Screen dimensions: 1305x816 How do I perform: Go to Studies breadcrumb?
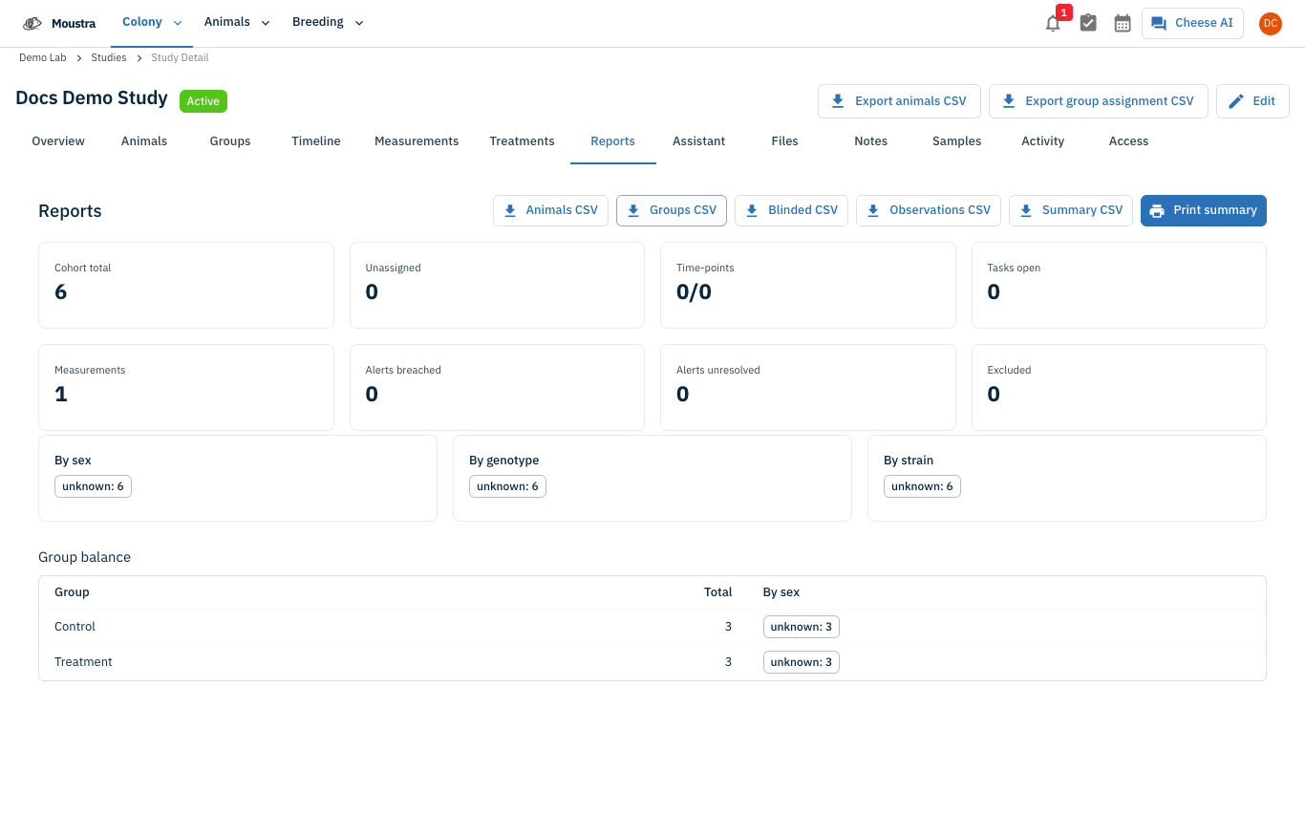click(109, 58)
